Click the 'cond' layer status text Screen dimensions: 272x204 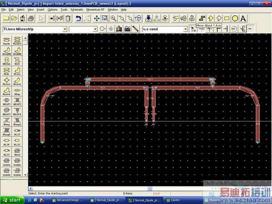coord(156,193)
